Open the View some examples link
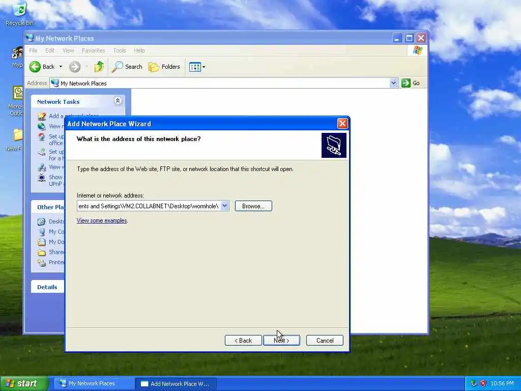521x391 pixels. 102,220
